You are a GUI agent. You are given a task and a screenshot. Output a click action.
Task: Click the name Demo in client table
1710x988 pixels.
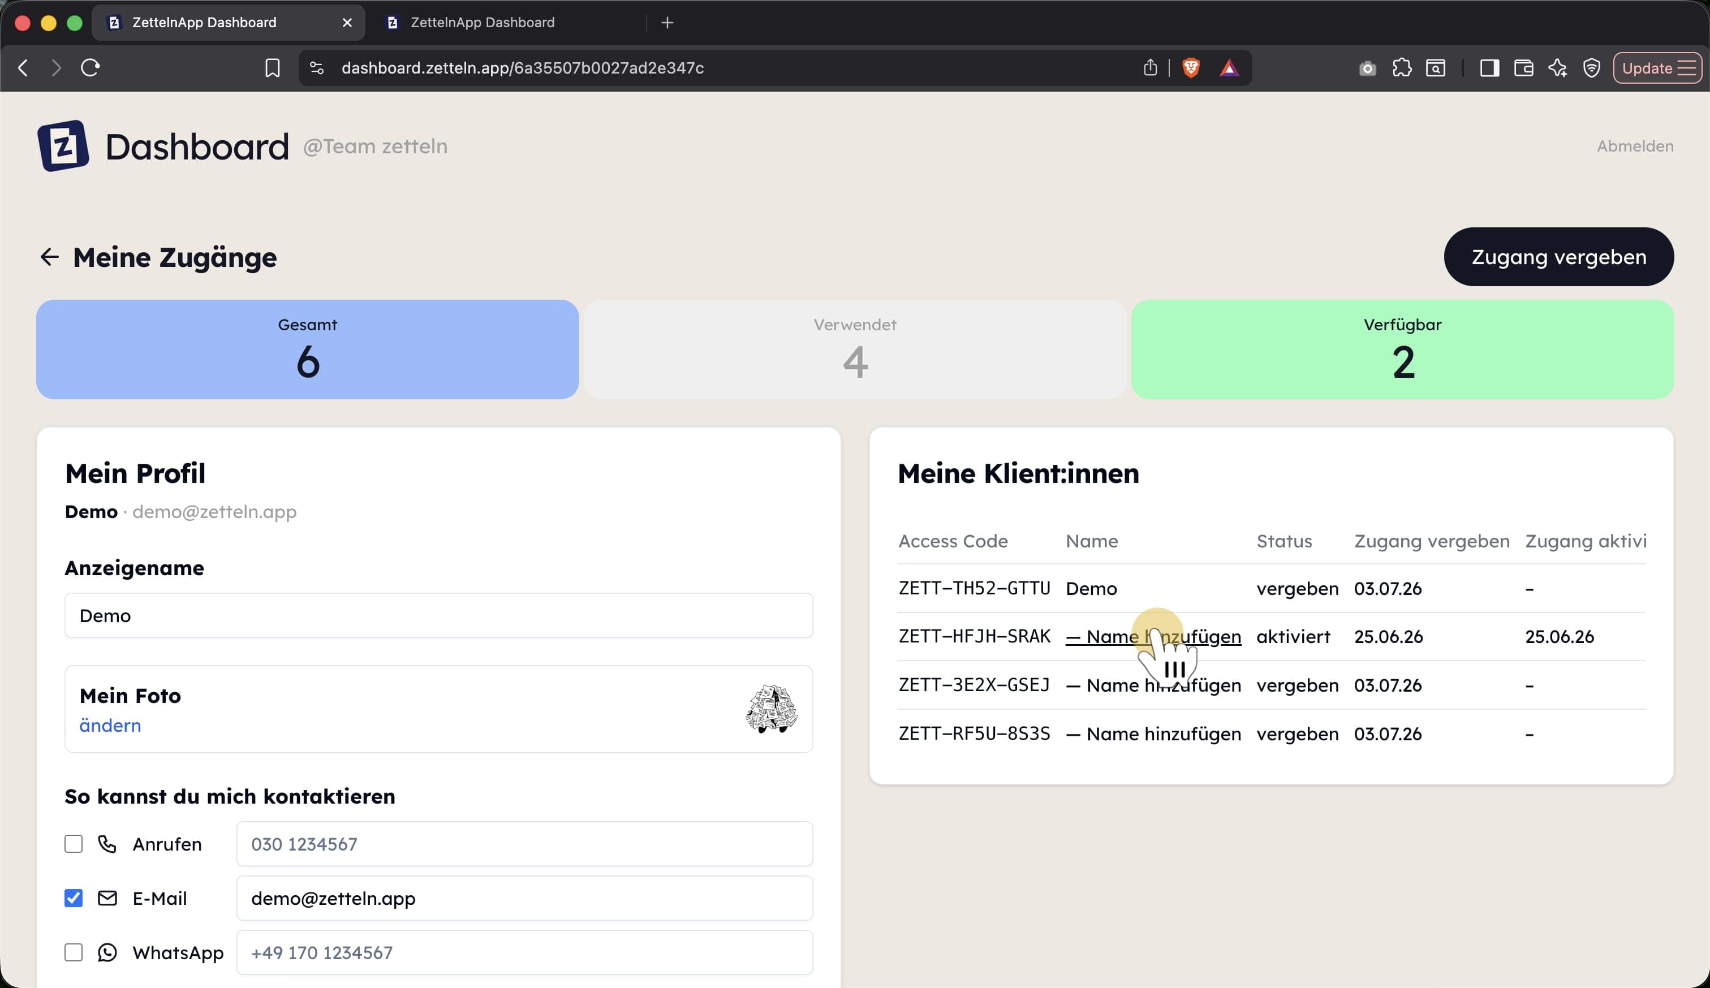pos(1091,588)
